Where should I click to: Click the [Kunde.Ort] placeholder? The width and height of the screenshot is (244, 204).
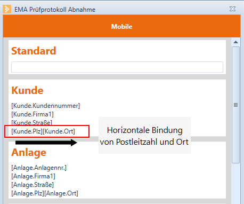(x=59, y=131)
